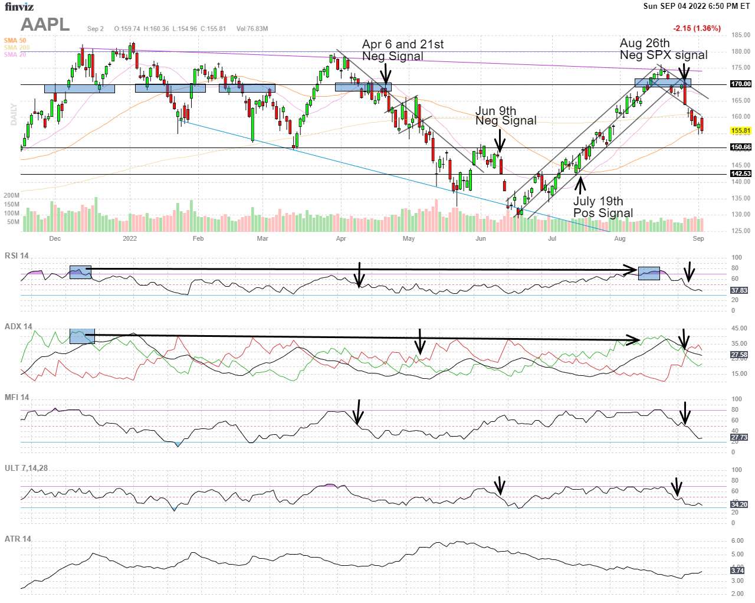Click the ATR value tag 3.74

coord(737,571)
